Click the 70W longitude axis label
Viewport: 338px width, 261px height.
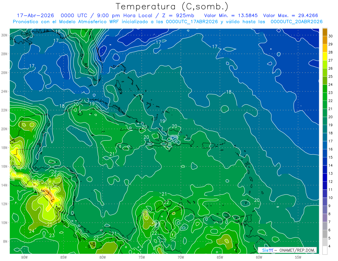[181, 257]
